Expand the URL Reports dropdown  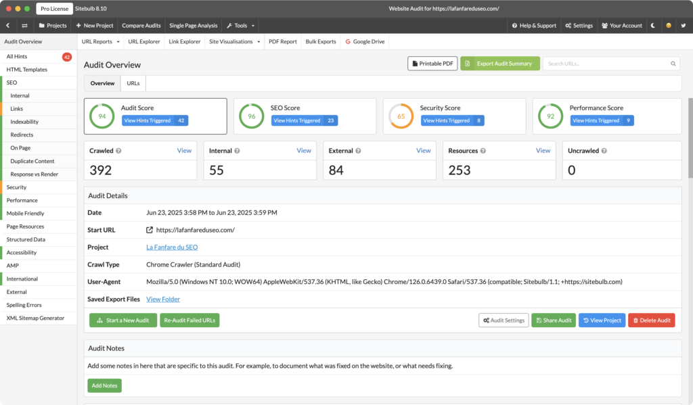point(100,41)
